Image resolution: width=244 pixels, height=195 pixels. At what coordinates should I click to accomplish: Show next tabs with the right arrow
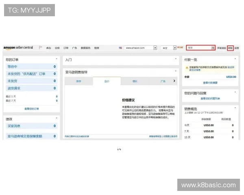tap(174, 81)
